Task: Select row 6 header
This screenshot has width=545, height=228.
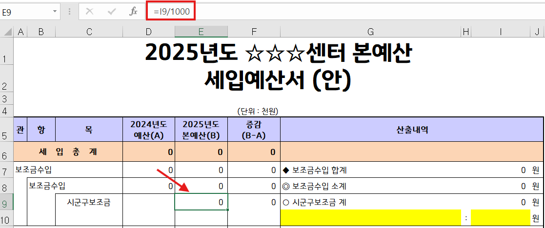Action: [7, 152]
